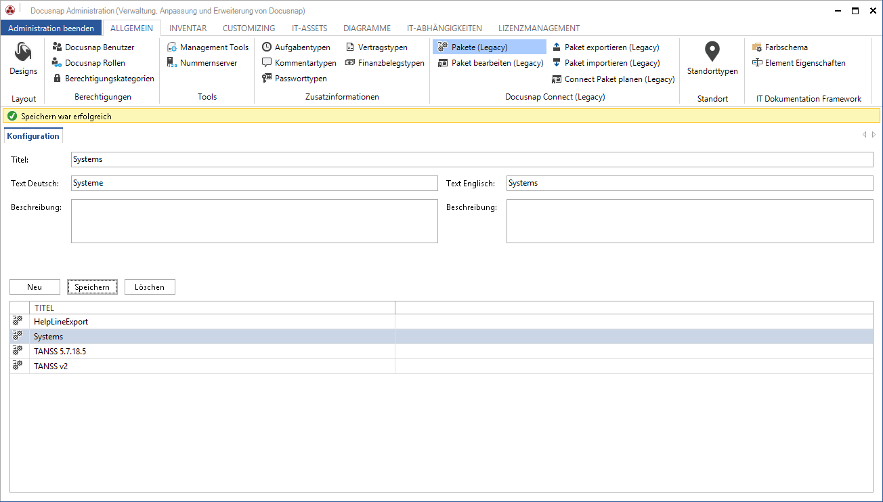Select the TANSS 5.7.18.5 row
Image resolution: width=883 pixels, height=502 pixels.
coord(441,352)
